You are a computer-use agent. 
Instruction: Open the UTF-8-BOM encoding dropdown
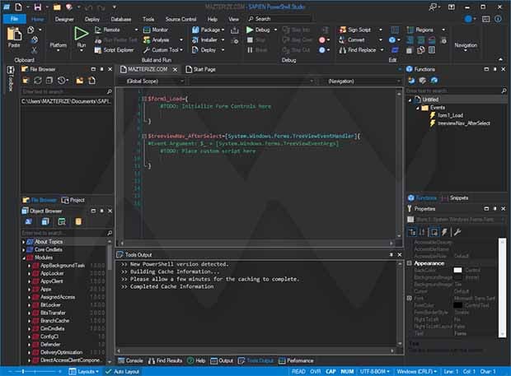point(375,371)
